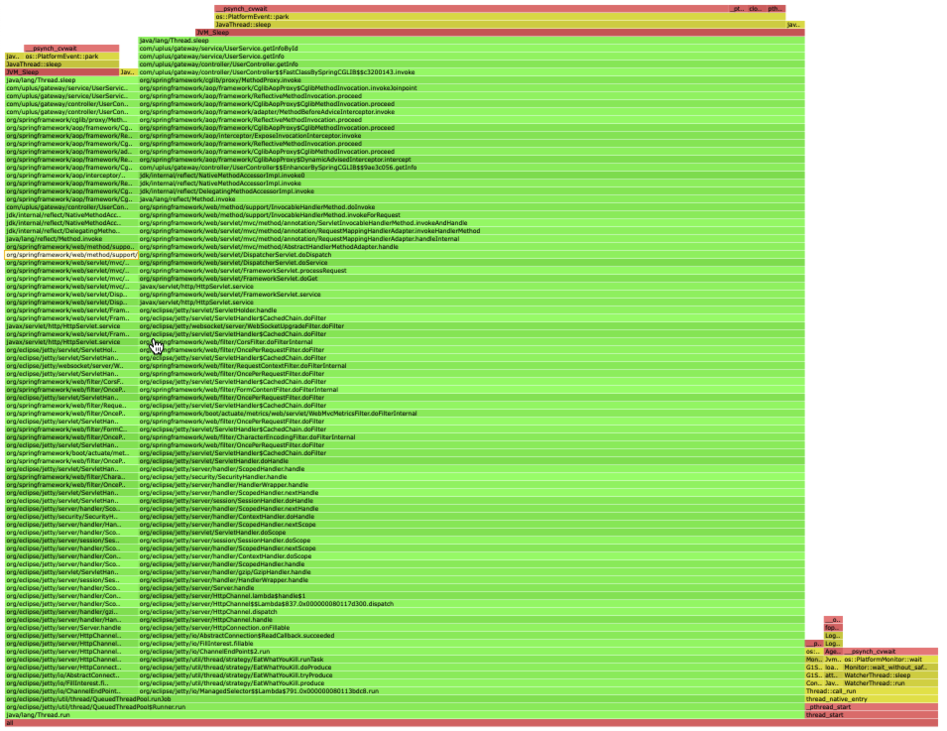Click the UserService.getInfoById frame
Viewport: 947px width, 731px height.
pyautogui.click(x=471, y=49)
